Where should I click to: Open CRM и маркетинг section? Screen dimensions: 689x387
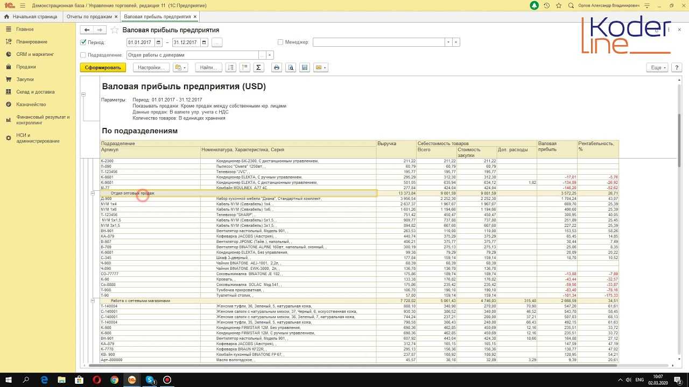35,54
